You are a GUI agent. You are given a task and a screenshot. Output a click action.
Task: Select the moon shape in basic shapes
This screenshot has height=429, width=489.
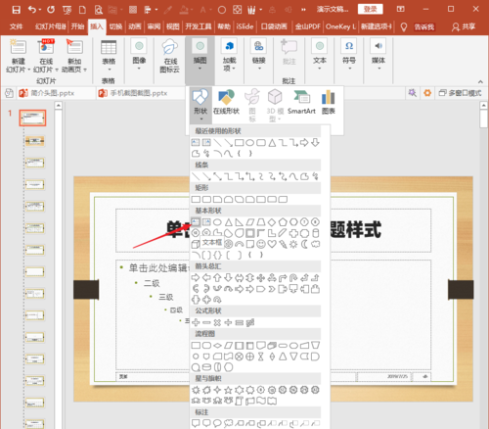coord(304,244)
